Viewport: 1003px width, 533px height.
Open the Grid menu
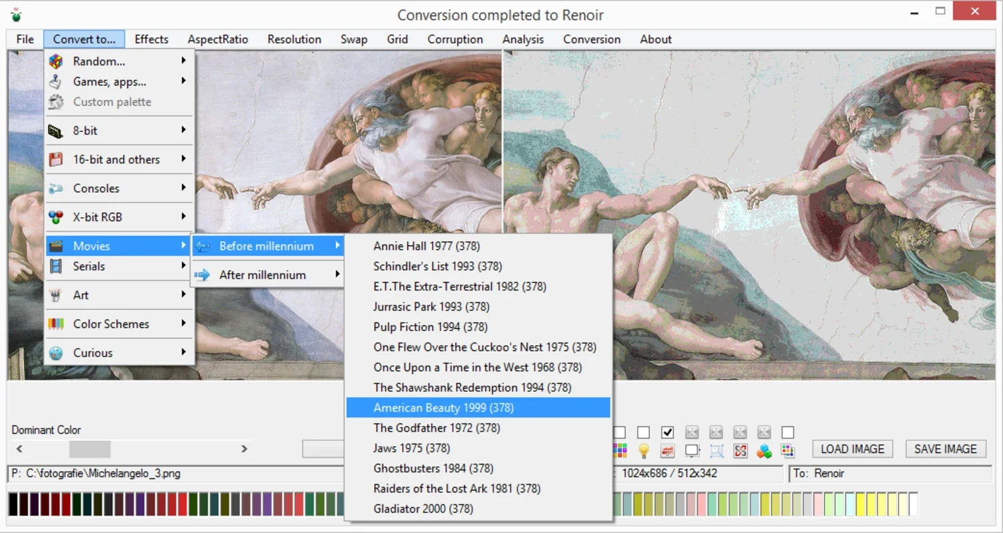397,39
